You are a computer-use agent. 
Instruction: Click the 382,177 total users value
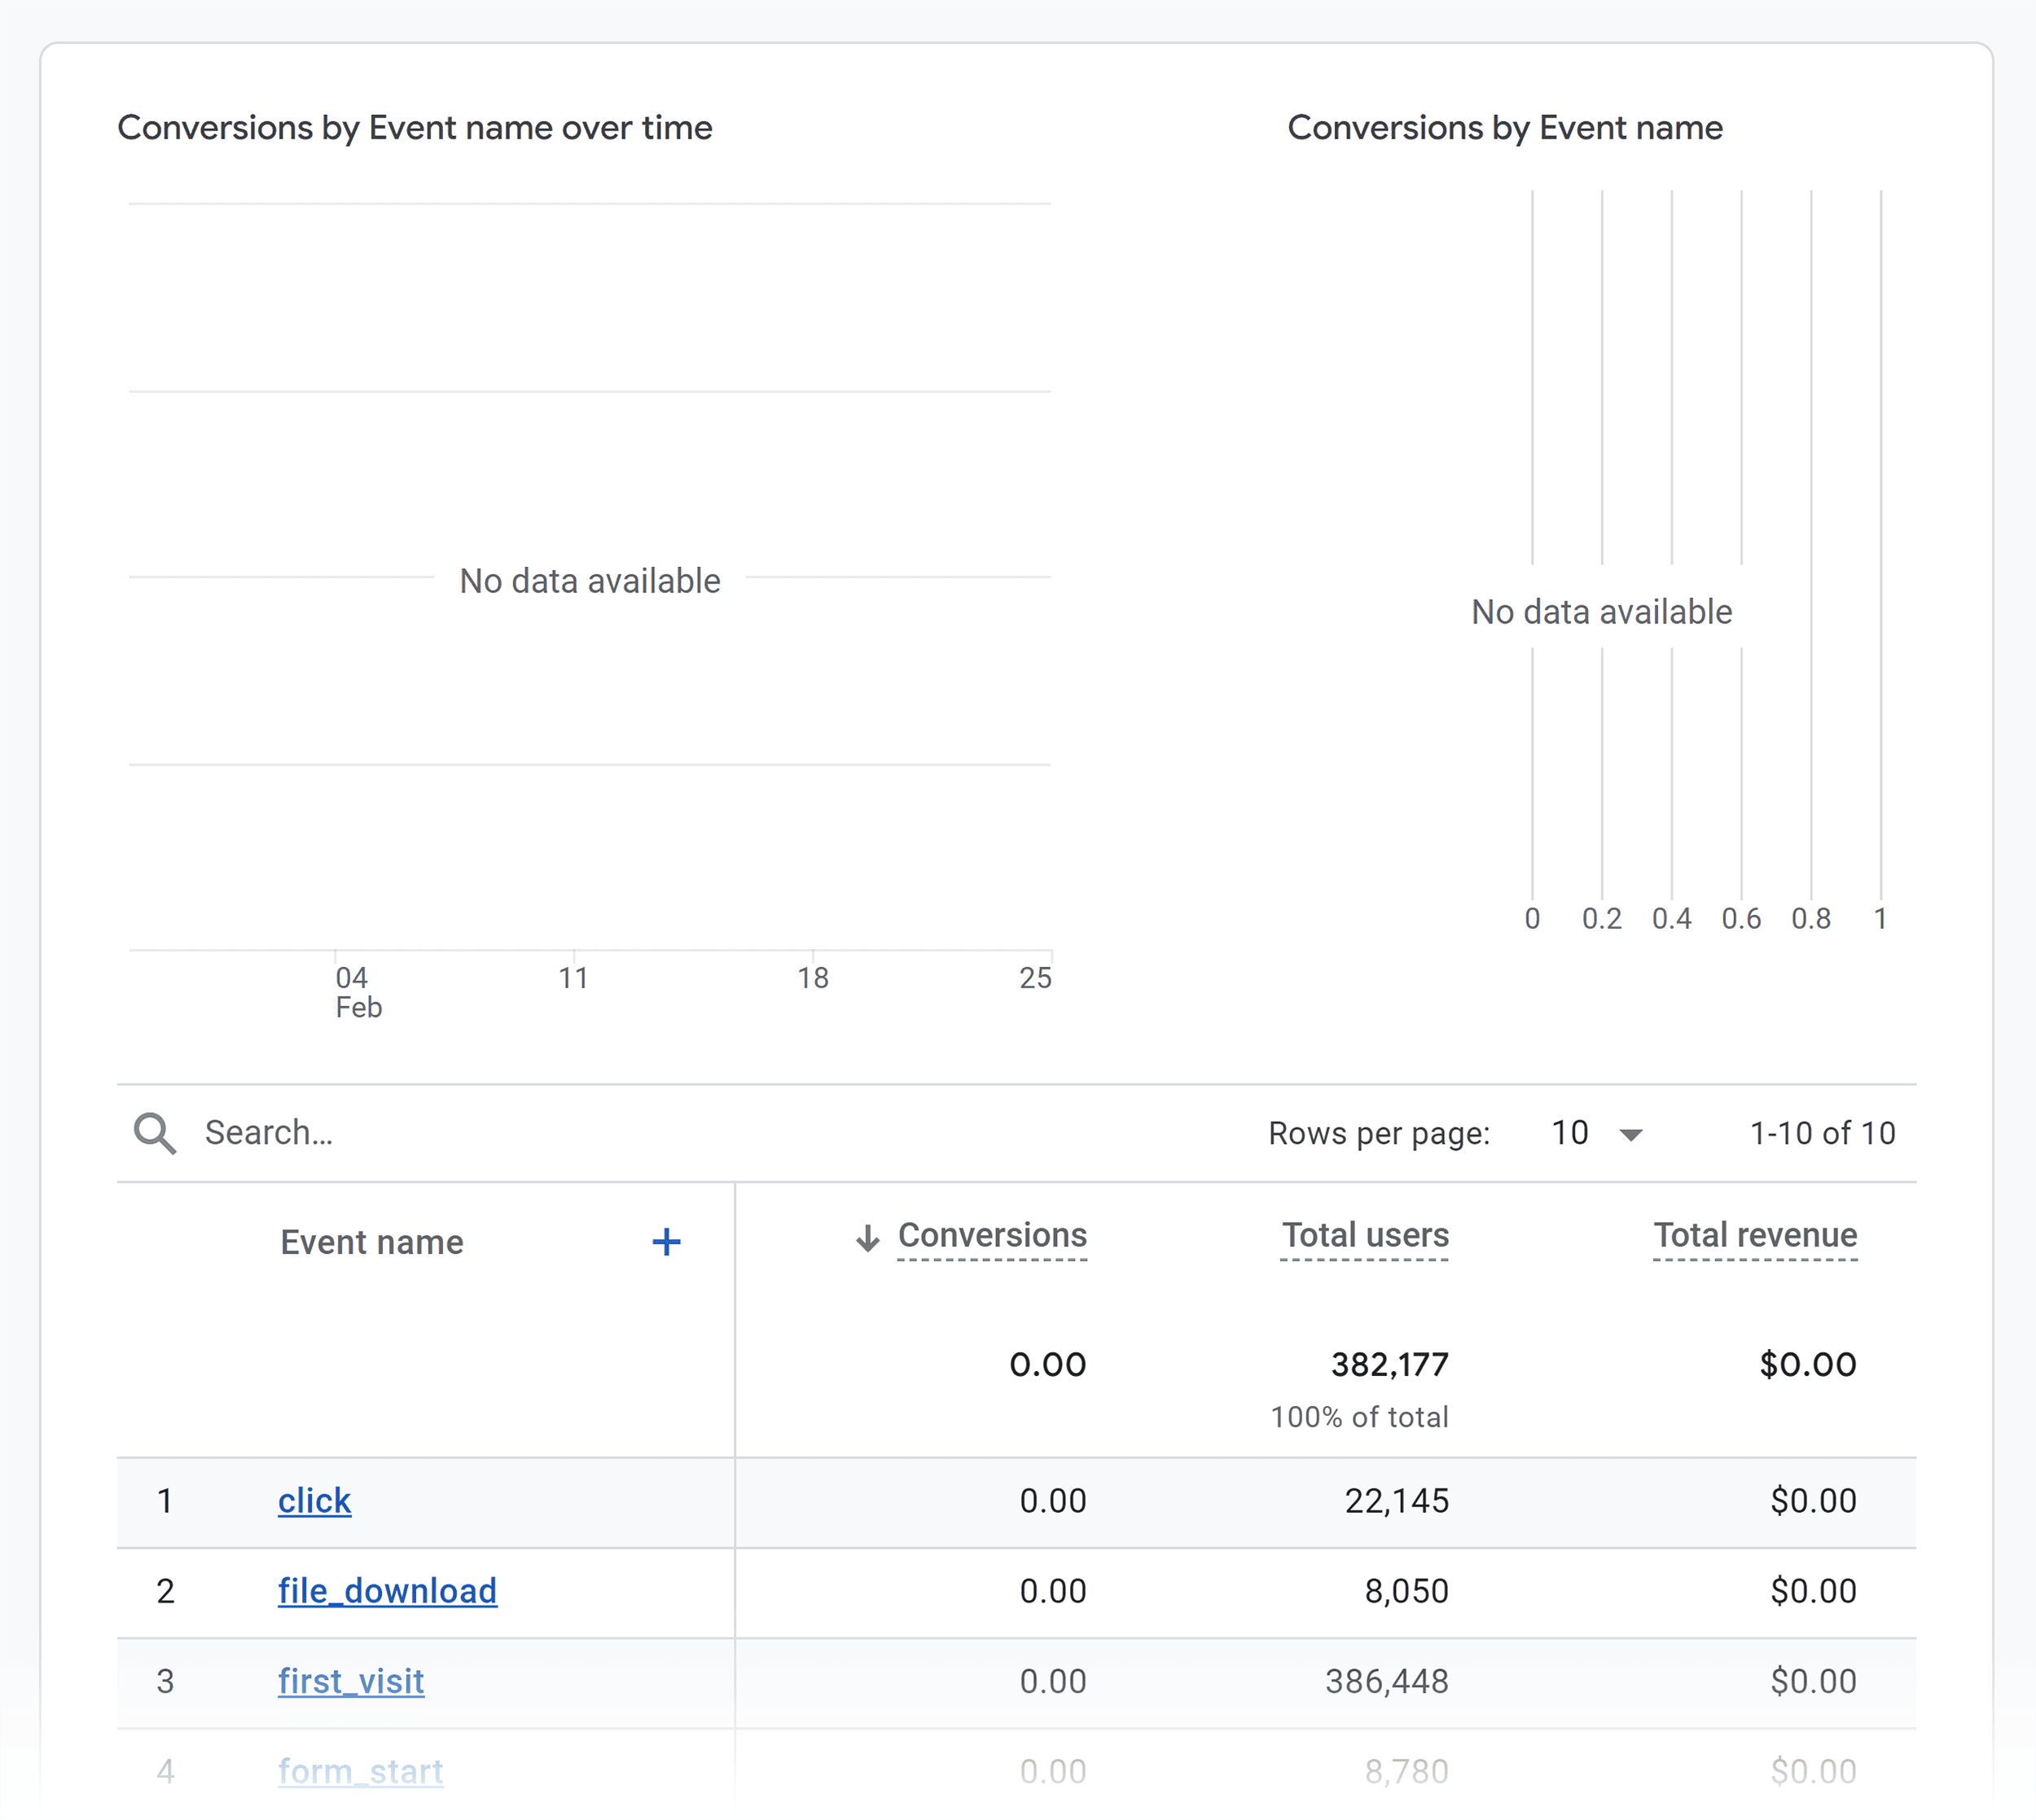(x=1389, y=1363)
